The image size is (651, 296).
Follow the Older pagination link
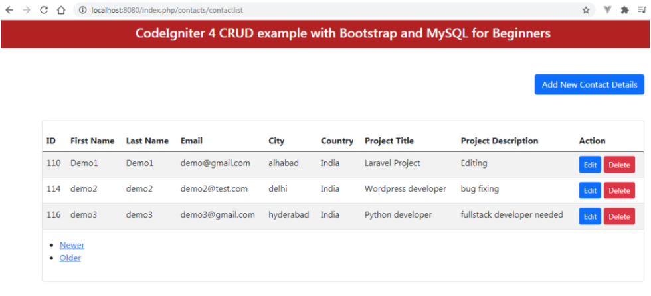coord(70,258)
